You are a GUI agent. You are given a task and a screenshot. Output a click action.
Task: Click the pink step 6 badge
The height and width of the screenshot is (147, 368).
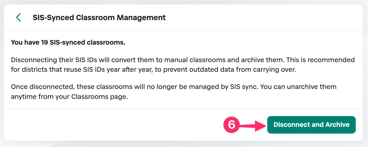231,125
